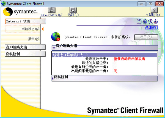The height and width of the screenshot is (118, 165).
Task: Click the 当前状态 page heading
Action: pos(147,21)
